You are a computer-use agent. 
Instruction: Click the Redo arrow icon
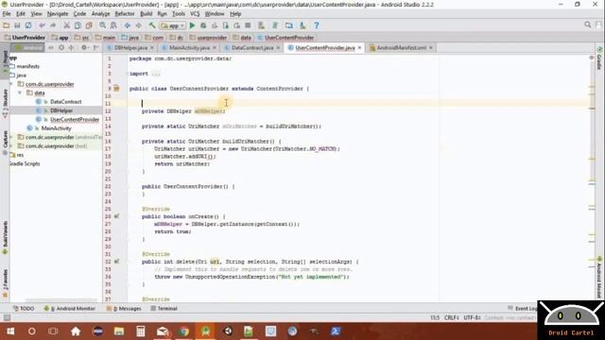click(x=53, y=25)
